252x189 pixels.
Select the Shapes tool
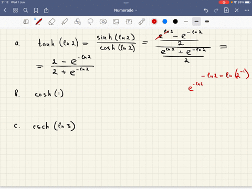click(x=78, y=22)
